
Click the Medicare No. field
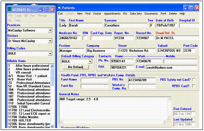click(x=70, y=38)
